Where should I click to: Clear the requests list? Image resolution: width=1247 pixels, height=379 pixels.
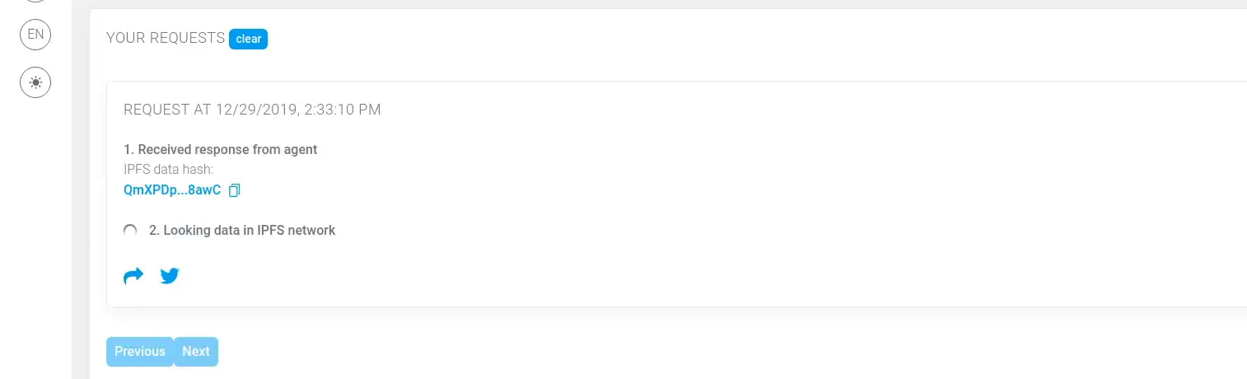click(x=249, y=39)
